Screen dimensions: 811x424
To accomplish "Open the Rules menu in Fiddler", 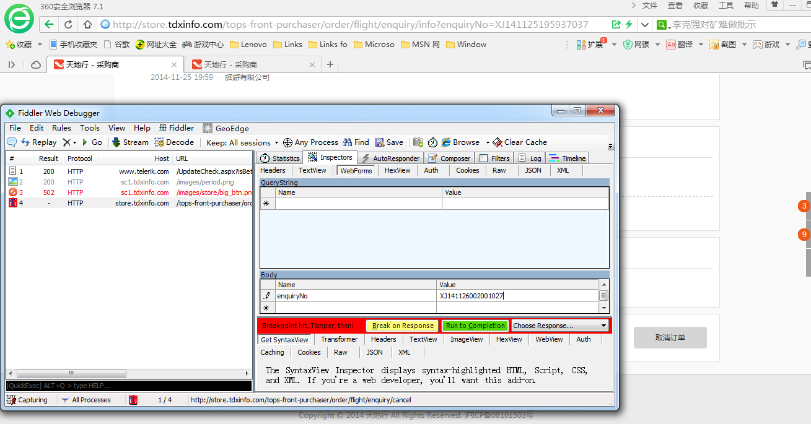I will 61,128.
